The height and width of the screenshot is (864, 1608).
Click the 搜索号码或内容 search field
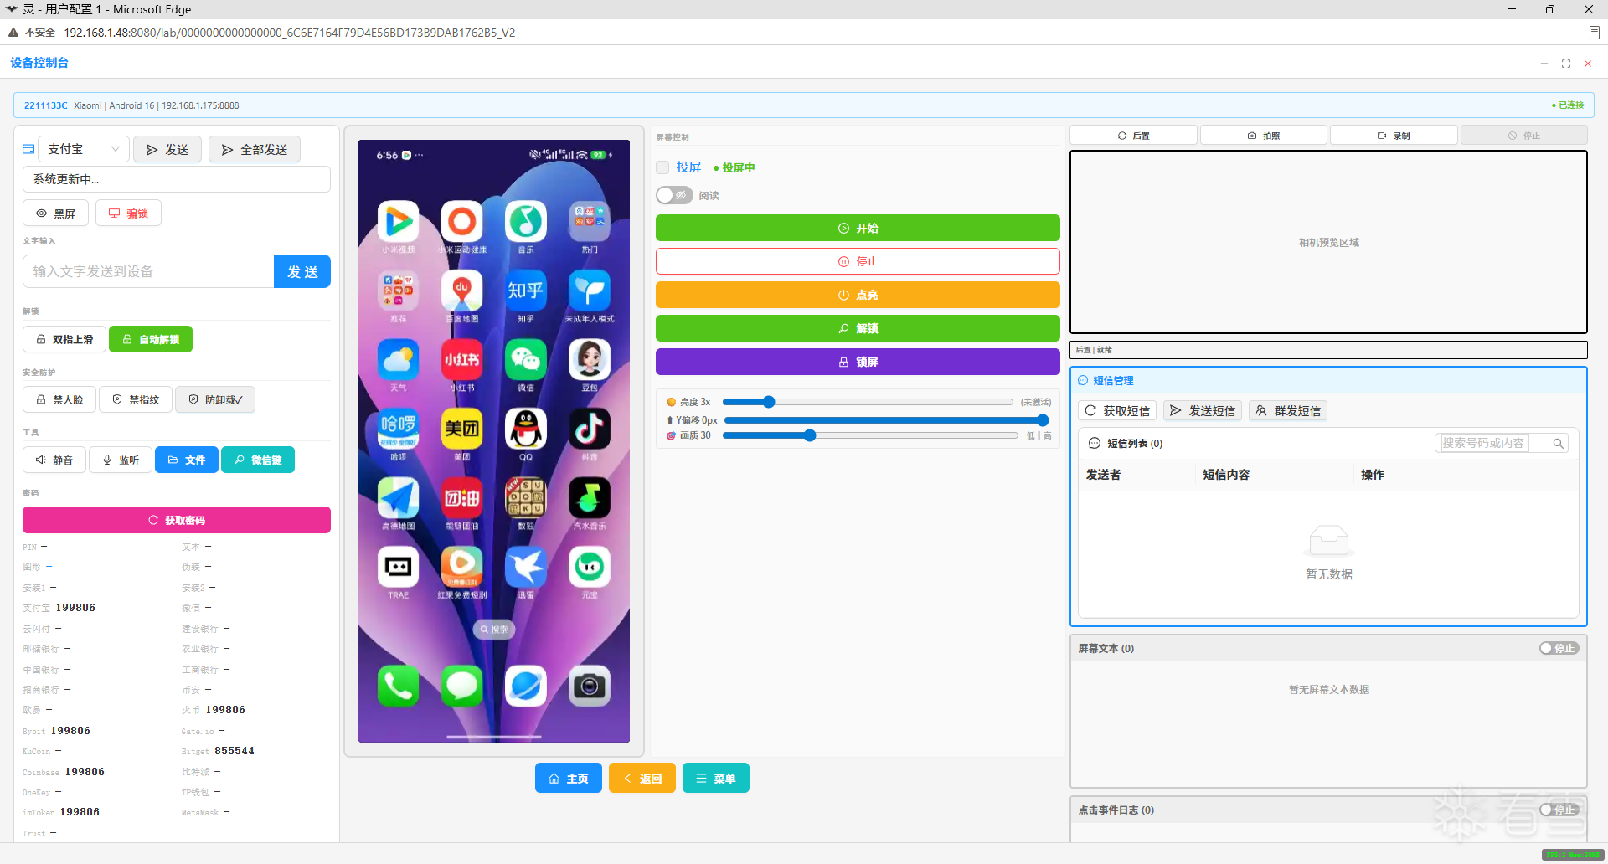click(x=1492, y=443)
